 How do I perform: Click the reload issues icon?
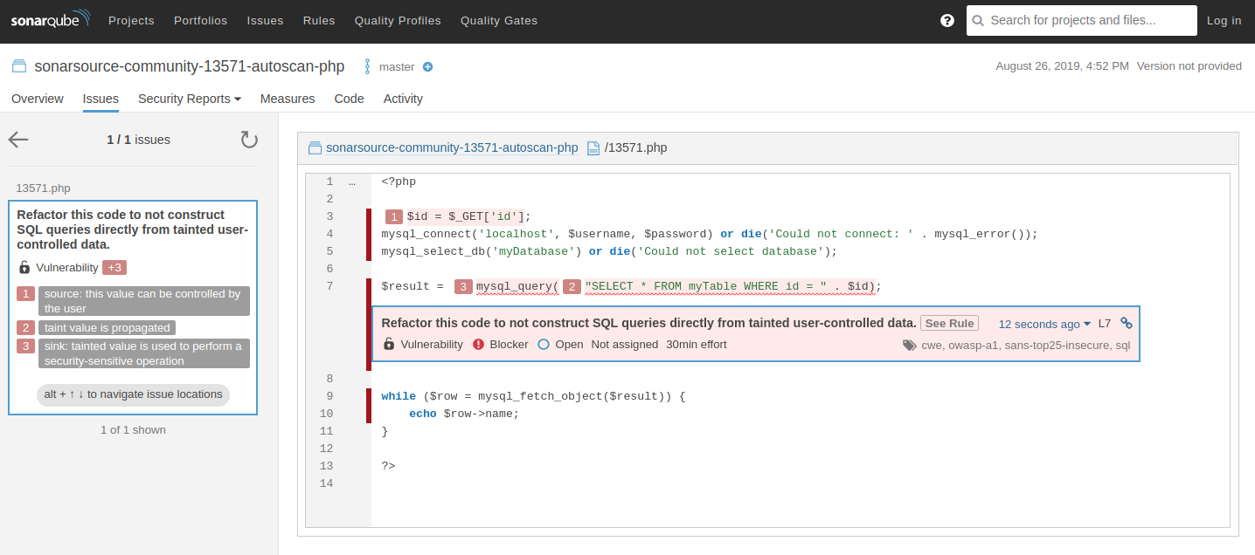(x=249, y=140)
